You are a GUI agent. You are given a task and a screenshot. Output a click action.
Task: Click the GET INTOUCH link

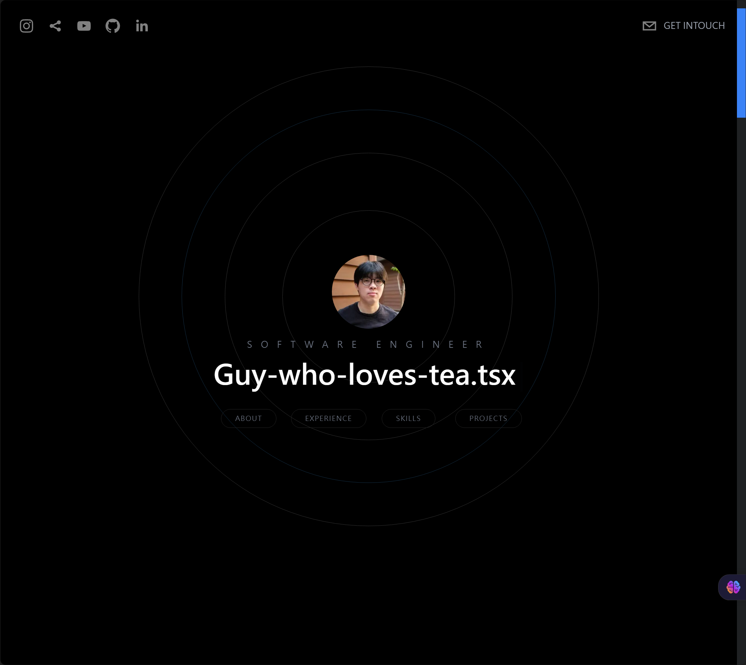(694, 25)
